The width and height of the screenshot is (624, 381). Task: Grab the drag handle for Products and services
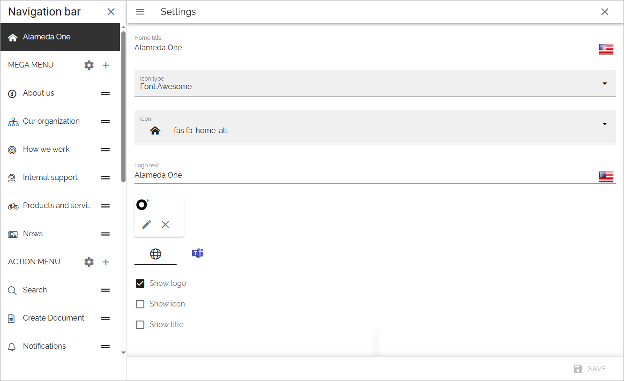point(105,206)
